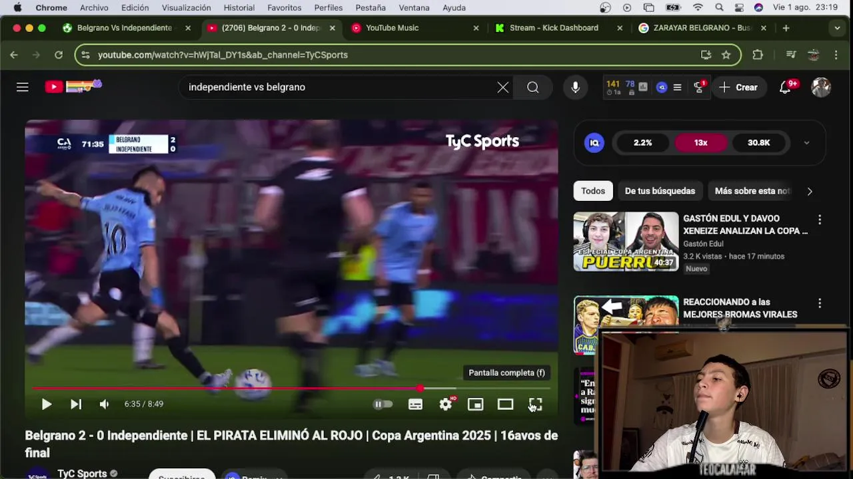Switch to ZARAYAR BELGRANO tab
This screenshot has width=853, height=479.
point(702,28)
